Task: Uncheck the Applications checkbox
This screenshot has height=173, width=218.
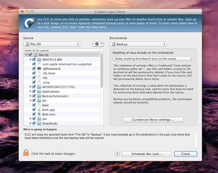Action: [34, 91]
